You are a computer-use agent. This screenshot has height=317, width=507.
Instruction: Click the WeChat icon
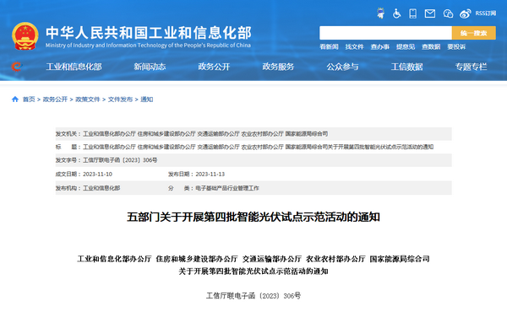(x=448, y=13)
